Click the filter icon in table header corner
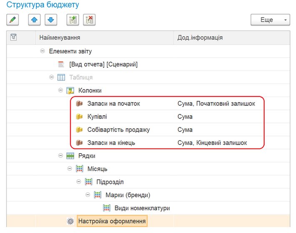Screen dimensions: 296x233 tap(13, 37)
